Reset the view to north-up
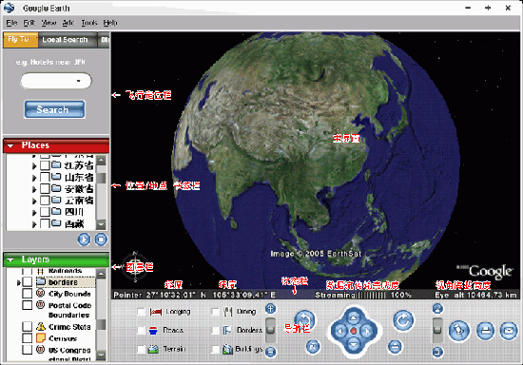This screenshot has height=365, width=523. (x=313, y=347)
